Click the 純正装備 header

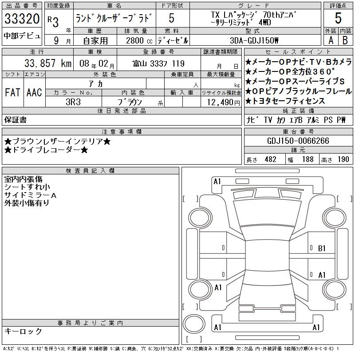click(x=298, y=110)
